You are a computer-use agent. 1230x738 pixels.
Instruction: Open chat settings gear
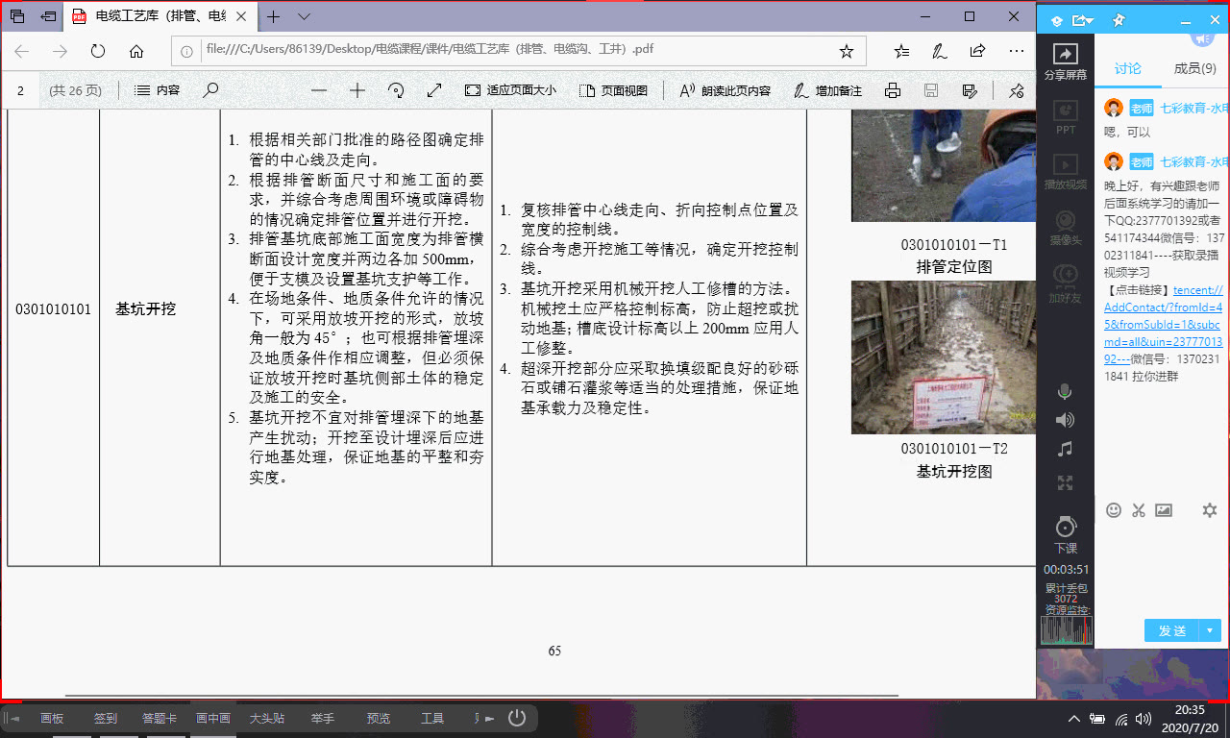click(x=1210, y=510)
